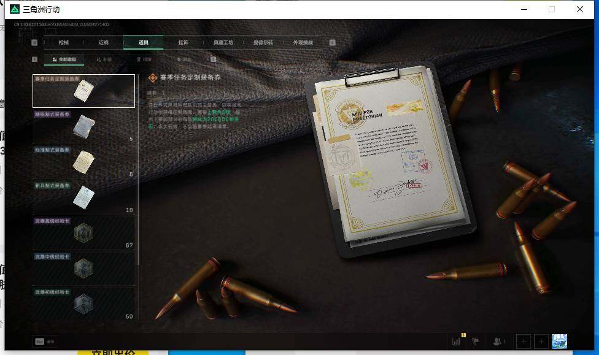Open the 典藏工坊 tab

coord(223,42)
